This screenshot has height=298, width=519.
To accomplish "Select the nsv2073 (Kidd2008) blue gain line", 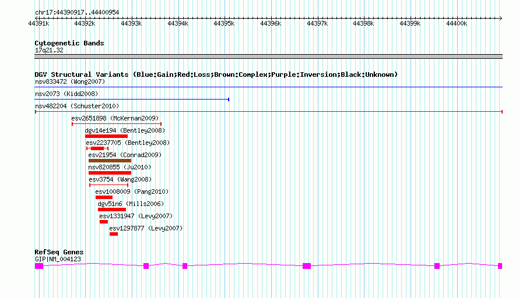I will pyautogui.click(x=132, y=100).
